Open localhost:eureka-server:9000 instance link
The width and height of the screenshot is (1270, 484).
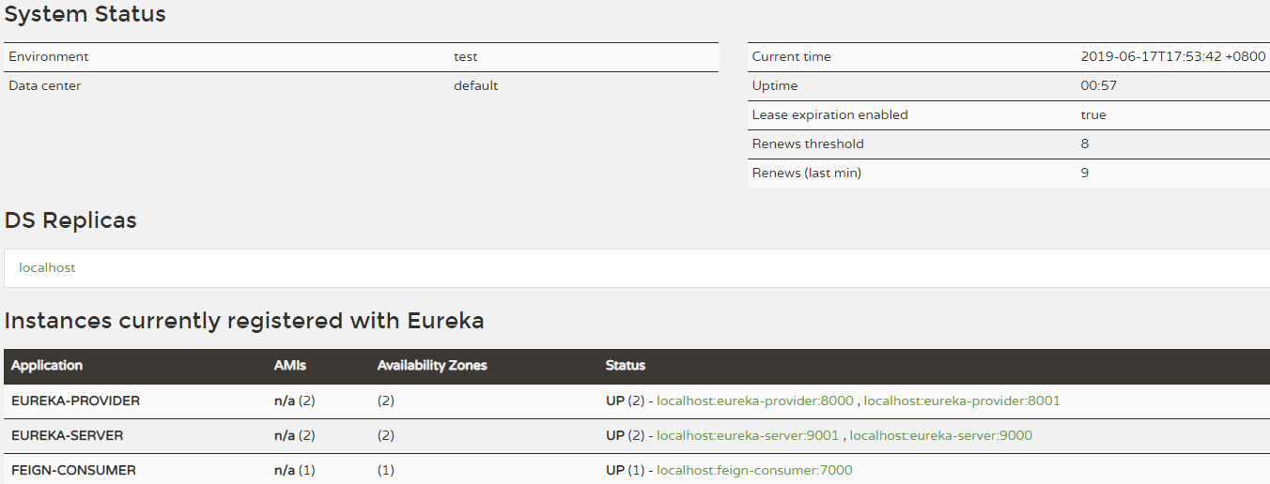tap(941, 436)
